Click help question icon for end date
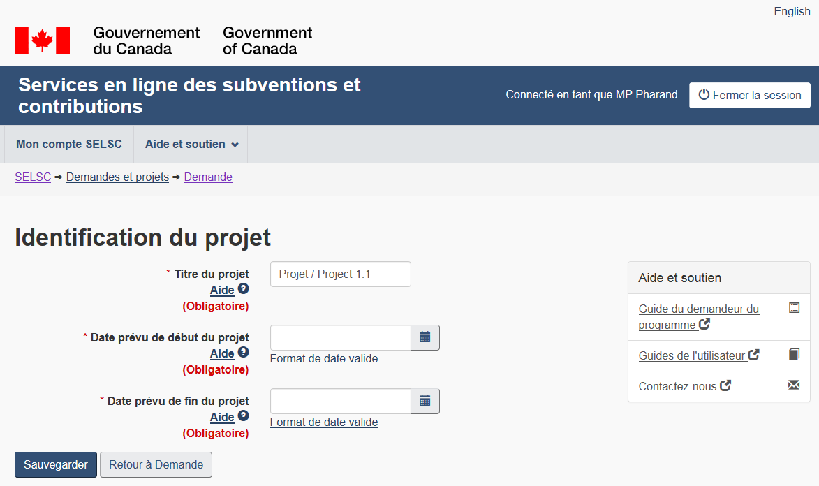 click(243, 415)
